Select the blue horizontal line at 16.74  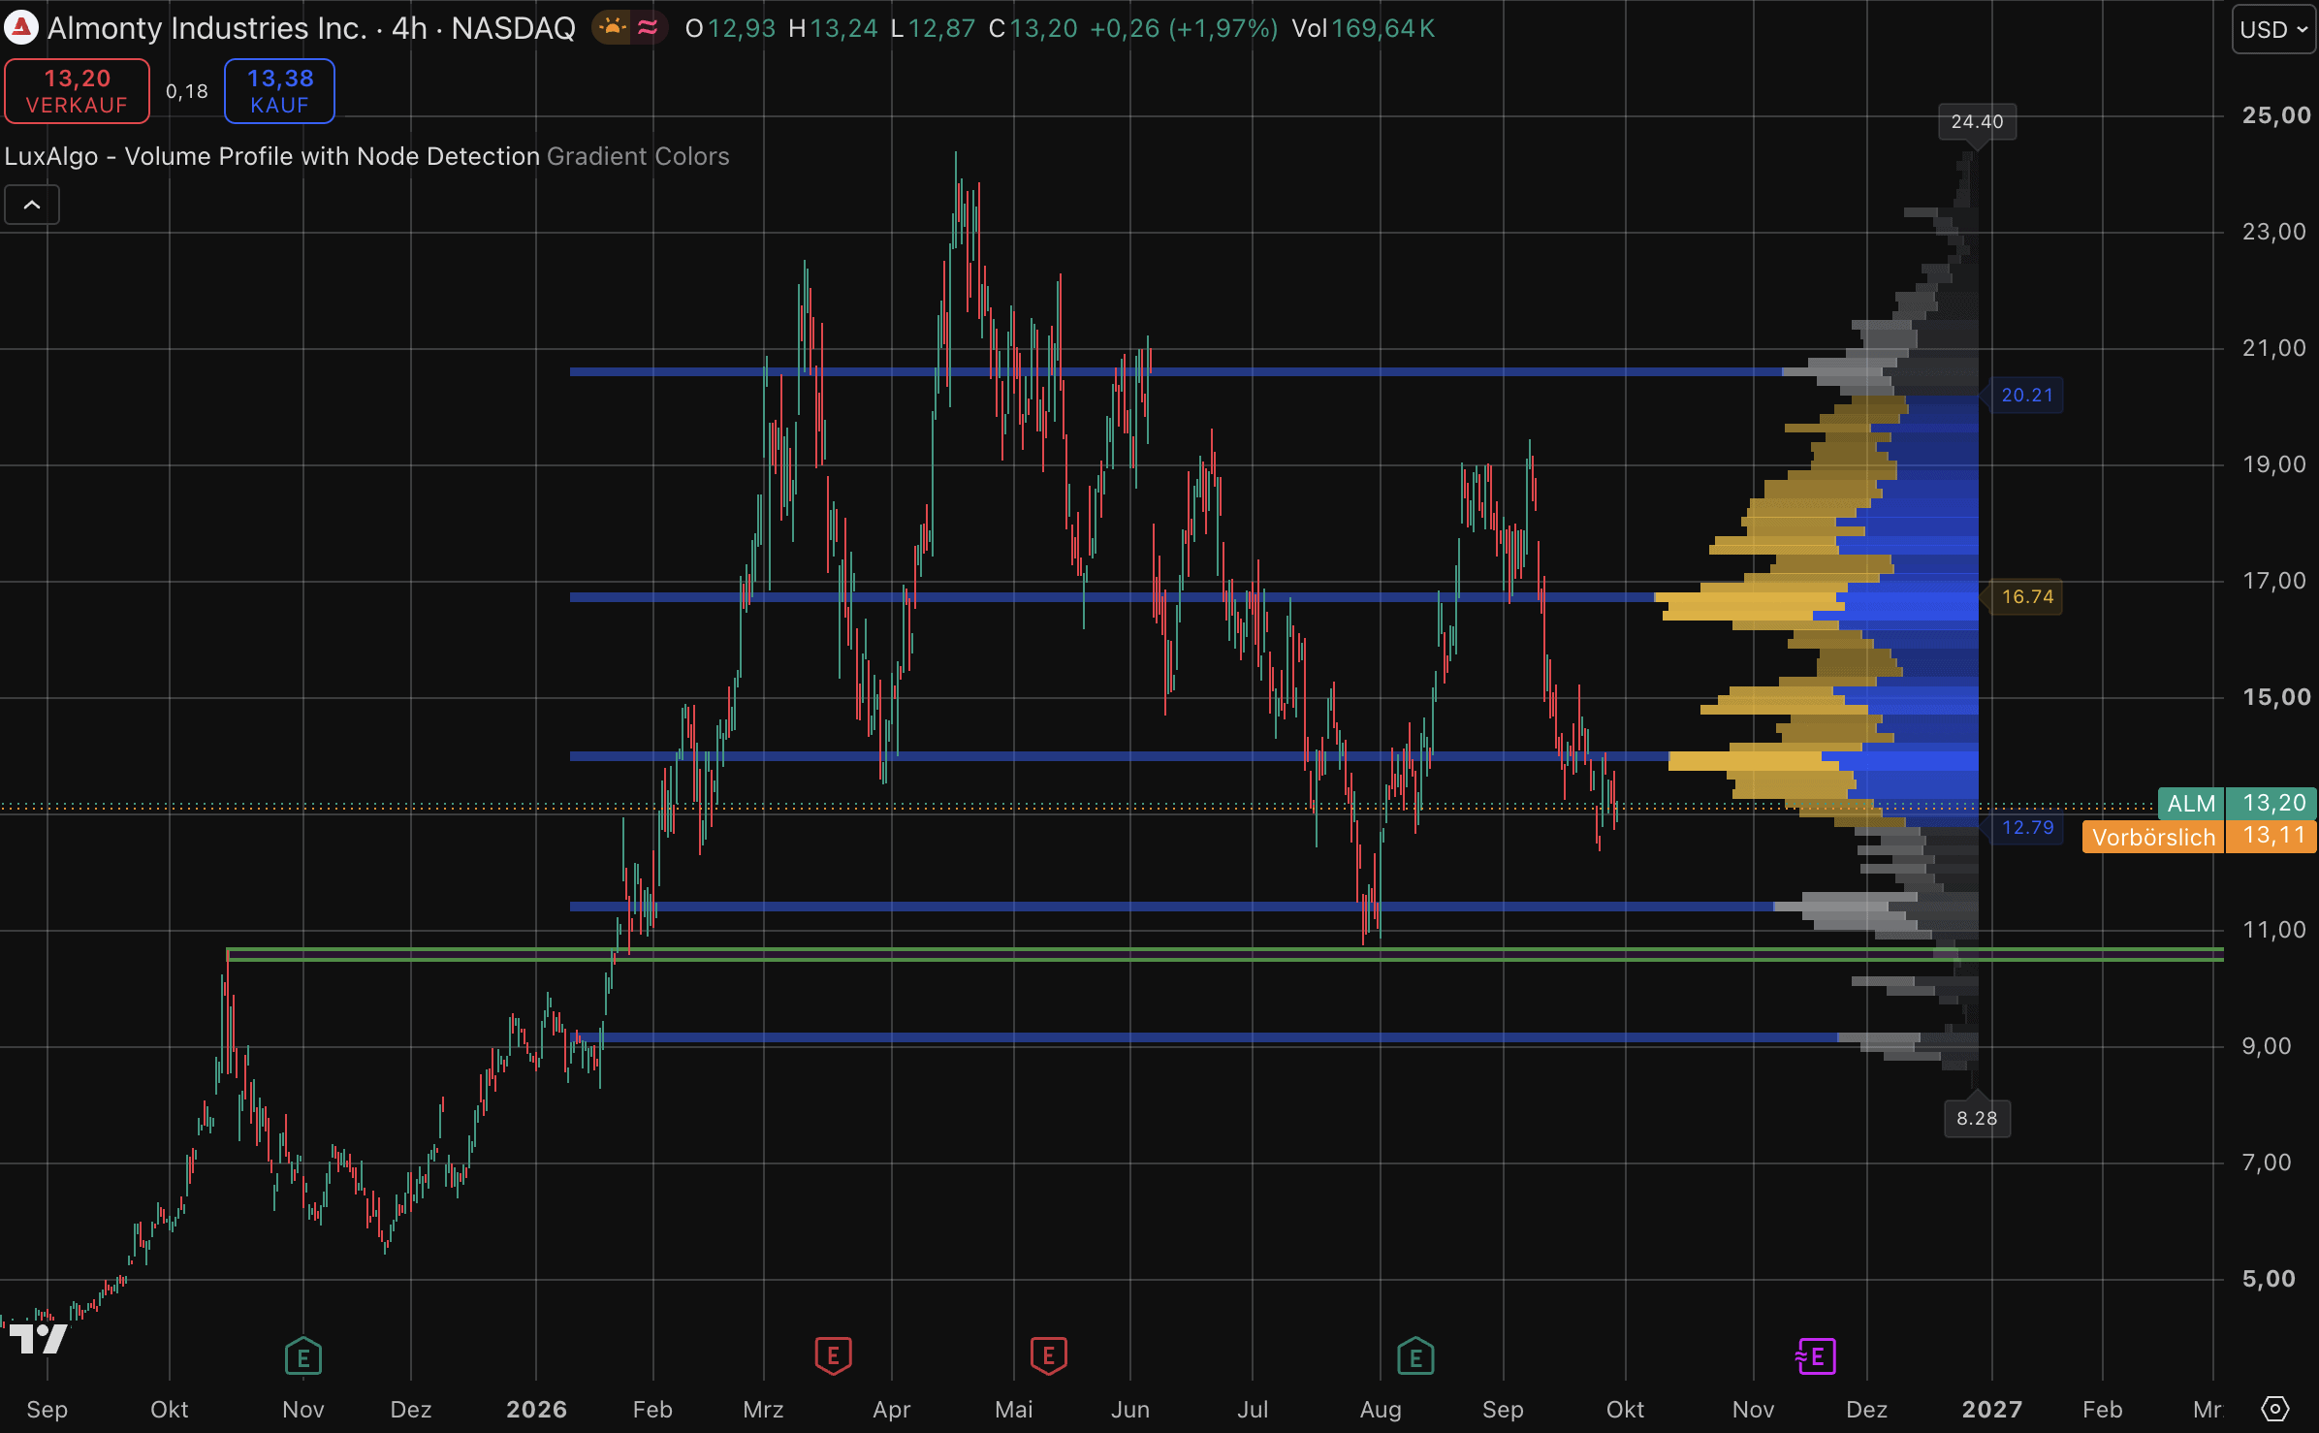(x=1113, y=597)
